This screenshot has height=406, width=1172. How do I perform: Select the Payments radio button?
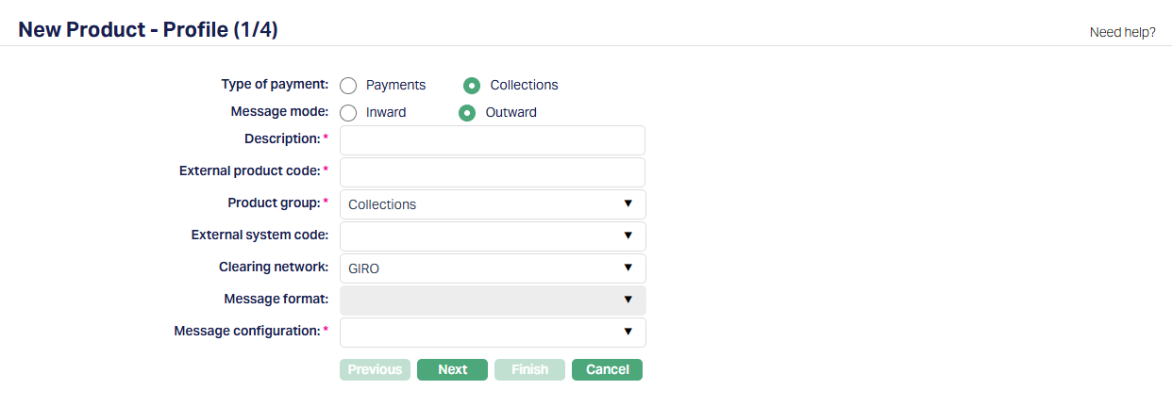[348, 86]
